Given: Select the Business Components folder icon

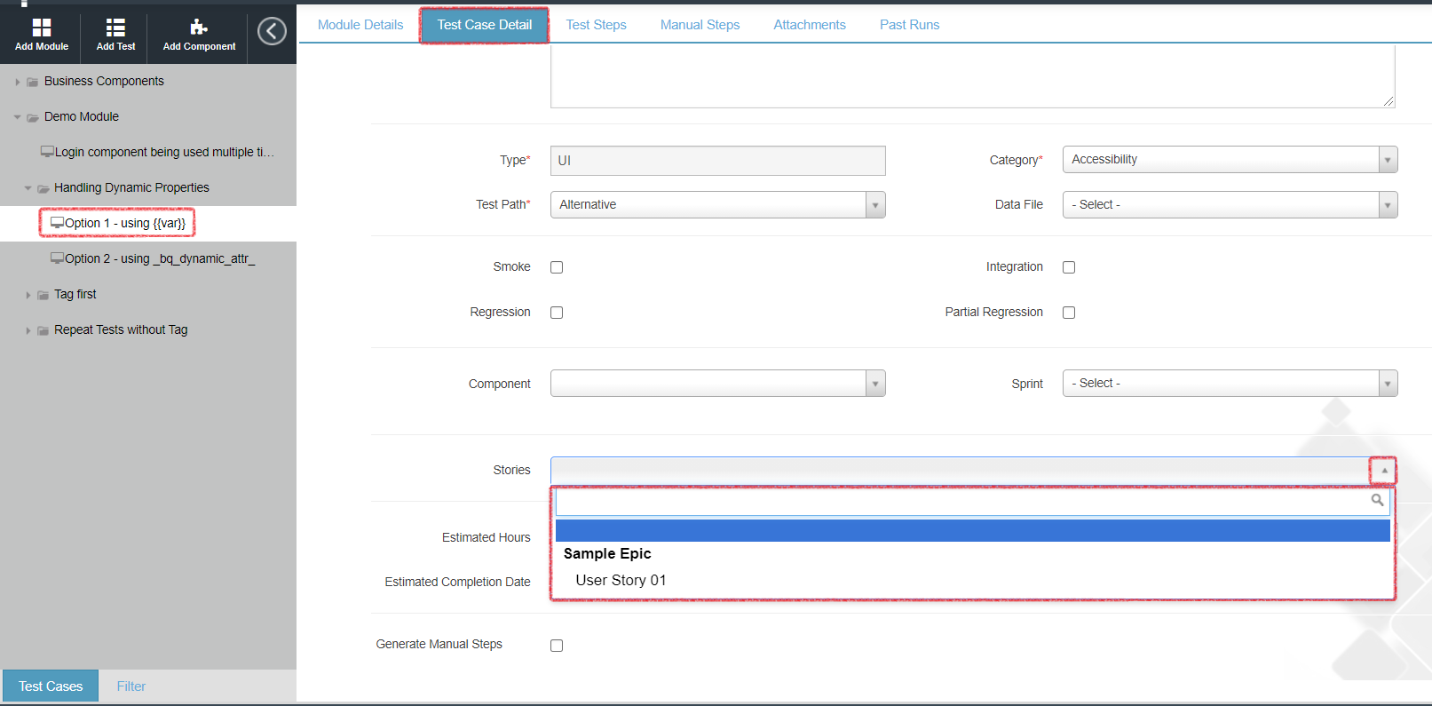Looking at the screenshot, I should pos(33,82).
